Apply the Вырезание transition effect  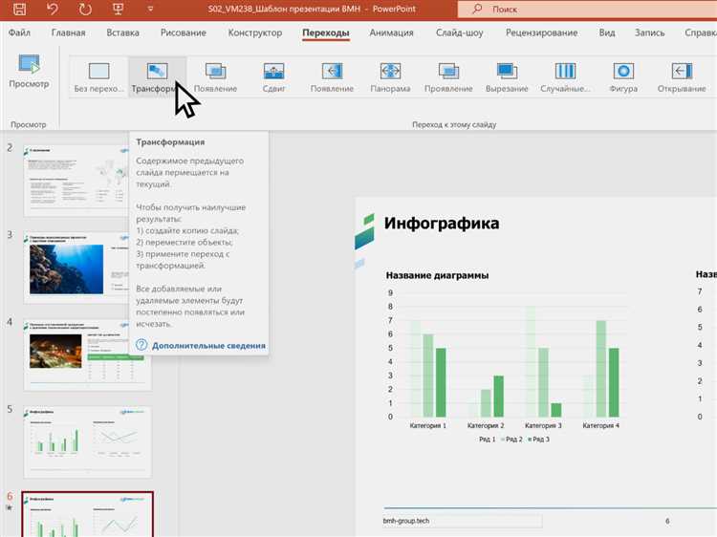507,75
